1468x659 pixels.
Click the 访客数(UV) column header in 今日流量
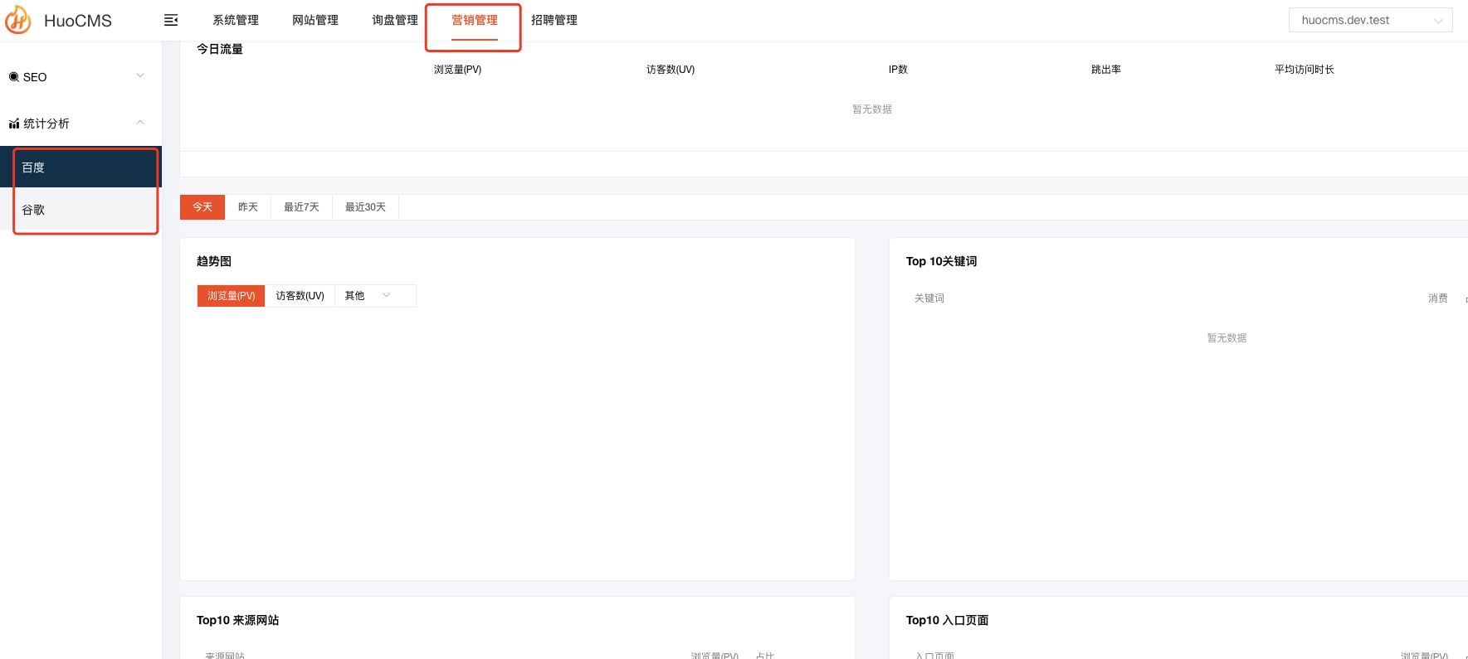[671, 70]
